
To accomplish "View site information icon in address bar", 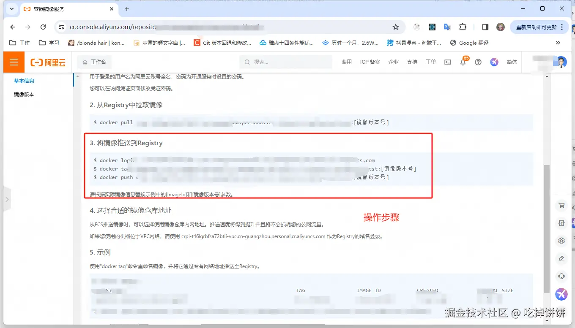I will (x=61, y=27).
